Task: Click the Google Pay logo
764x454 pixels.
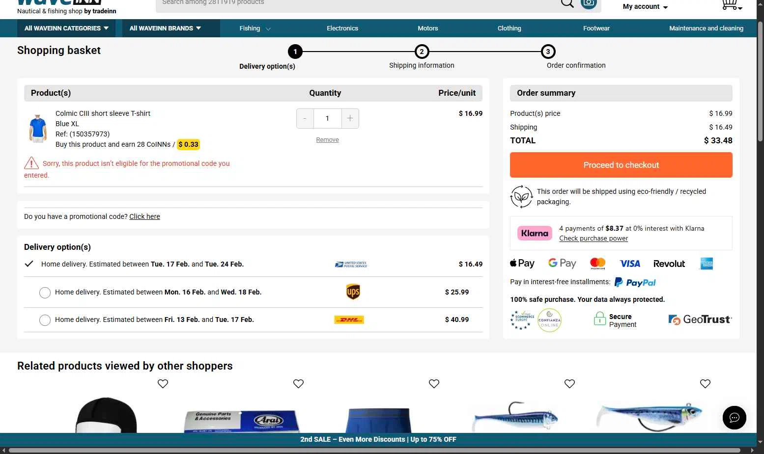Action: click(x=562, y=263)
